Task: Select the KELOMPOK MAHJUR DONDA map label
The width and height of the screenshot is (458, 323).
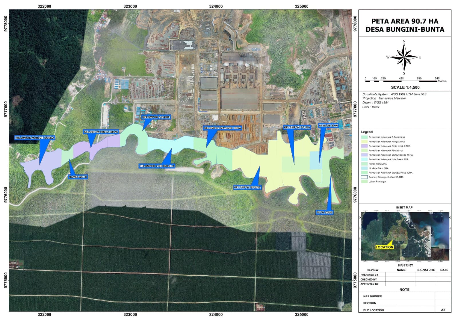Action: 35,138
